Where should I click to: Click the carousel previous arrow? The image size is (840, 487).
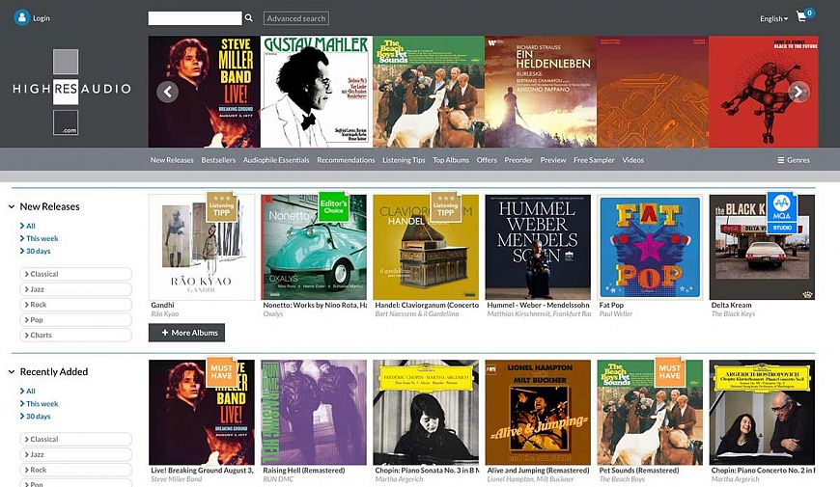[x=168, y=92]
